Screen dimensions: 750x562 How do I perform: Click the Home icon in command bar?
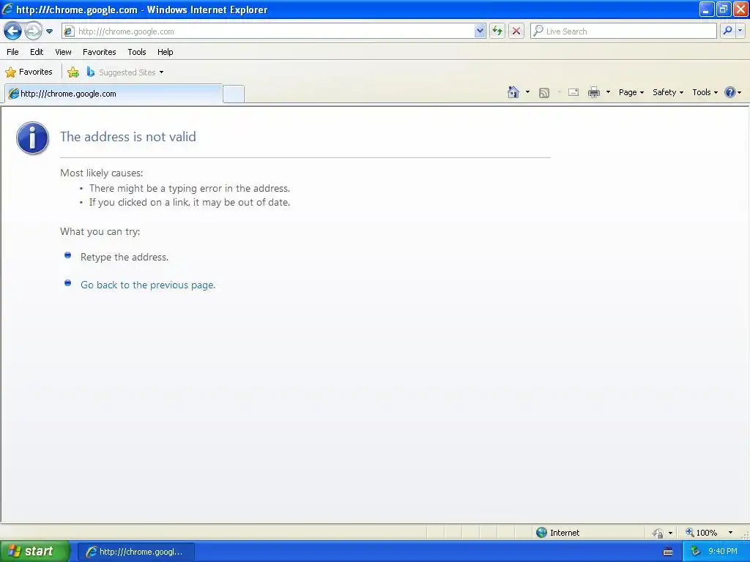(x=513, y=92)
